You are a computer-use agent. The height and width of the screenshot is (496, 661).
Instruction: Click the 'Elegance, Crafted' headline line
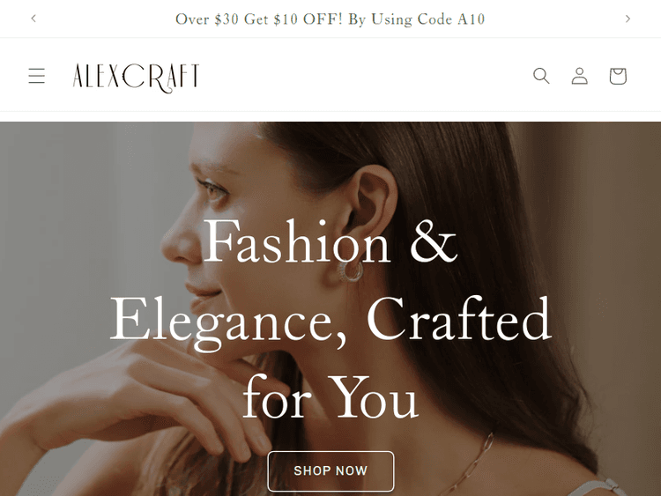pos(330,321)
